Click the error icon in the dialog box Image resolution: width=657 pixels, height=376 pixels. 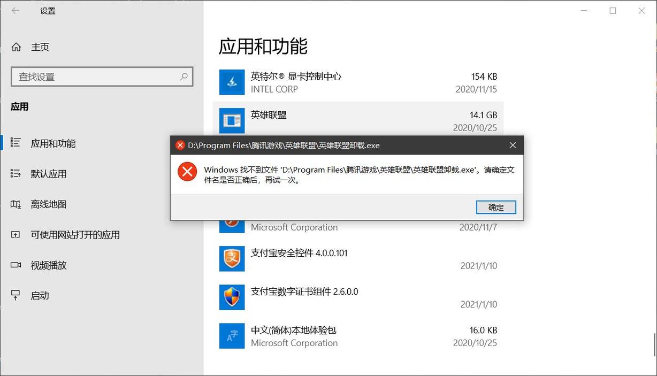(187, 171)
